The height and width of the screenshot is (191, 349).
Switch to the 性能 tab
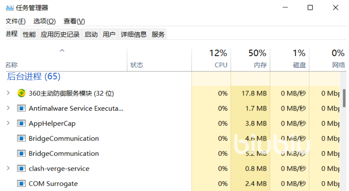coord(29,34)
